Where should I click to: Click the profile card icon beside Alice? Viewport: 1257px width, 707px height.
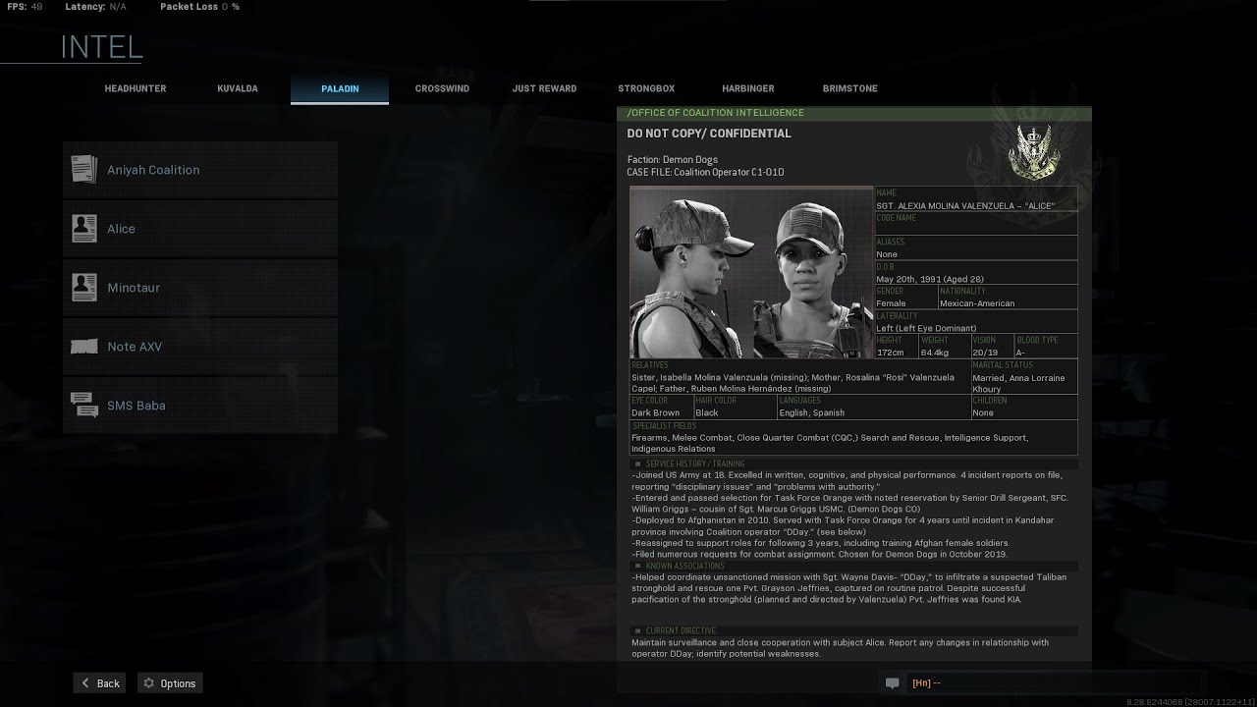[84, 228]
